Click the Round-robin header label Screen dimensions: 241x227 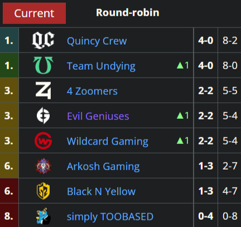coord(128,13)
